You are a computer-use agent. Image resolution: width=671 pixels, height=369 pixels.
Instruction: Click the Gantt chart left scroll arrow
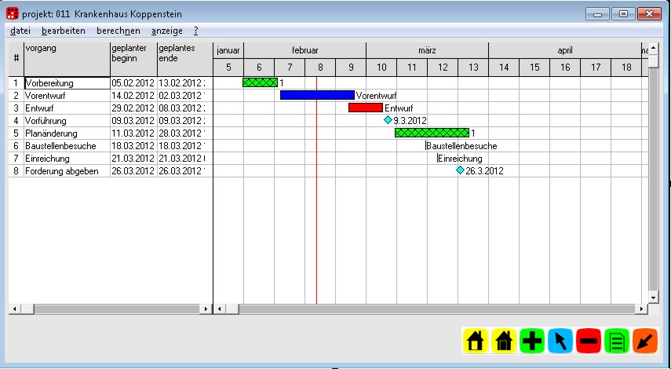click(220, 309)
